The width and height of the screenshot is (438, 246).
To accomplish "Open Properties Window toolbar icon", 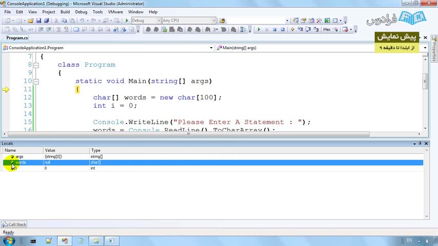I will pos(303,20).
